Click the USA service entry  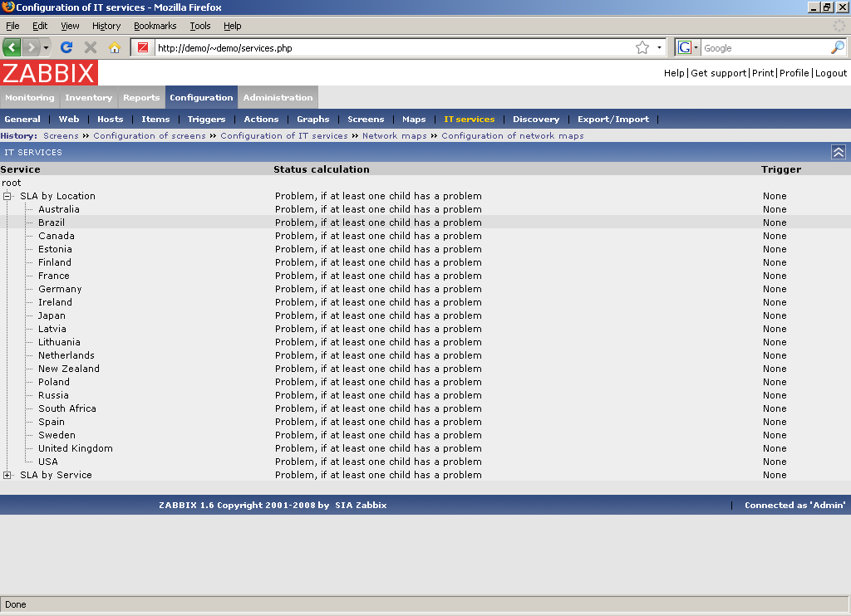[x=47, y=462]
